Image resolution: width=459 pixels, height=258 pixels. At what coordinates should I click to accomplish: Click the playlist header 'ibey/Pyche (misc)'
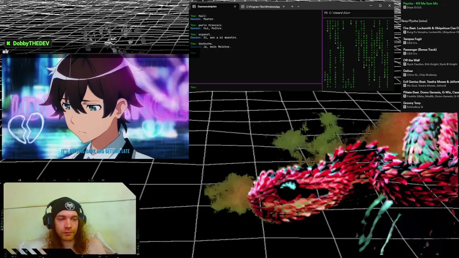coord(414,21)
